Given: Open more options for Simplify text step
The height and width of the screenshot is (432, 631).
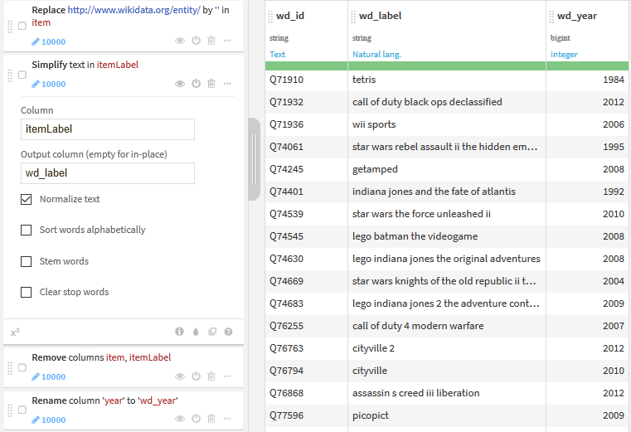Looking at the screenshot, I should click(x=227, y=84).
